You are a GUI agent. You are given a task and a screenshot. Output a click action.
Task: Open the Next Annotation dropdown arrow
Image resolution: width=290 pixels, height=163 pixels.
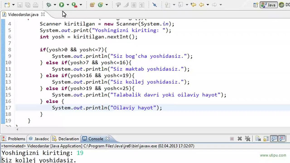click(174, 5)
